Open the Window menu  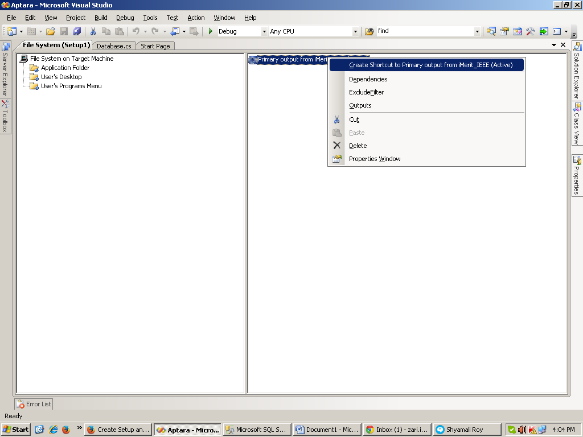[x=224, y=18]
